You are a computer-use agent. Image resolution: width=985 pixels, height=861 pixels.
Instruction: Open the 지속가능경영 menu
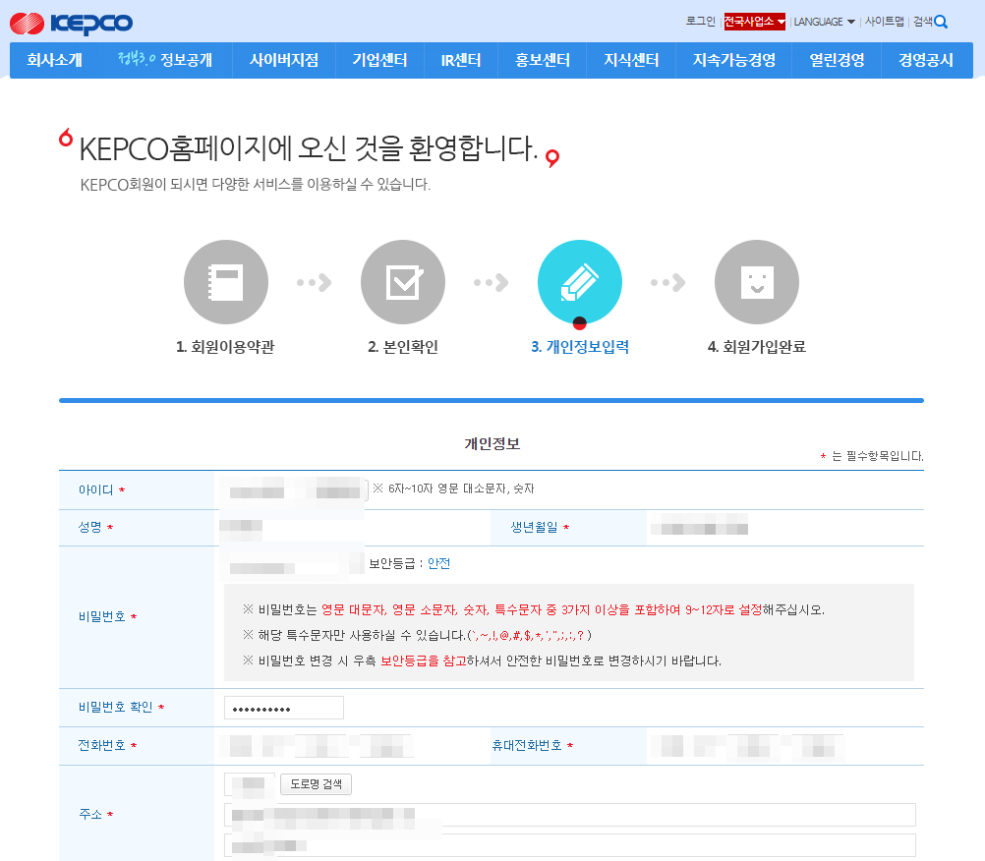coord(733,60)
